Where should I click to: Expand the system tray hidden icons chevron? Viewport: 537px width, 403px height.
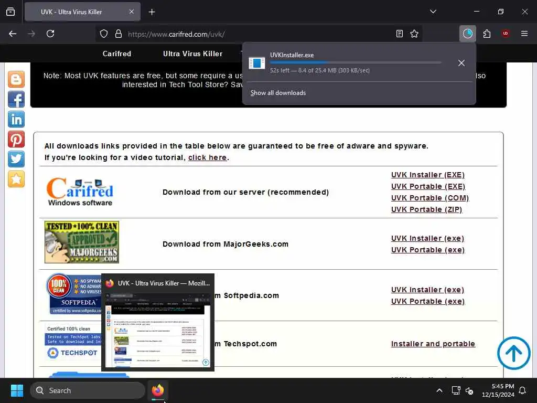point(439,390)
